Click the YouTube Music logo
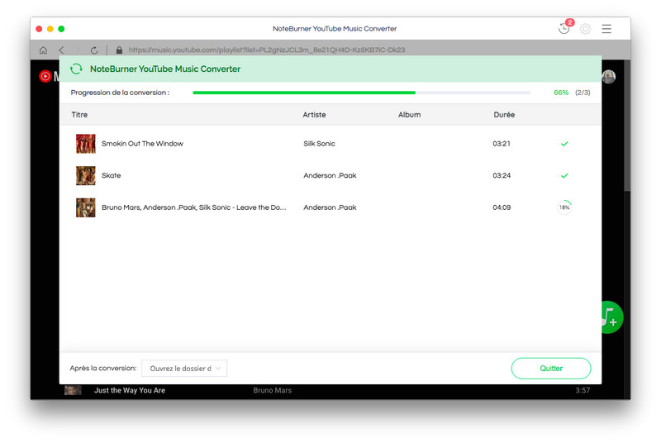This screenshot has width=661, height=443. pos(45,76)
